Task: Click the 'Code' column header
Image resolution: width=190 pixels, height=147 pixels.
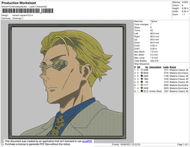Action: [166, 67]
